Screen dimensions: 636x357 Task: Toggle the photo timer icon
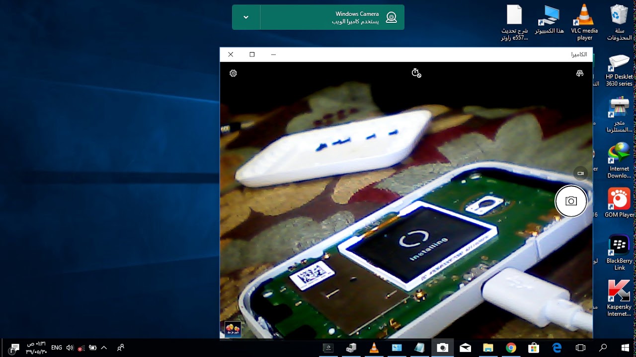pyautogui.click(x=416, y=73)
